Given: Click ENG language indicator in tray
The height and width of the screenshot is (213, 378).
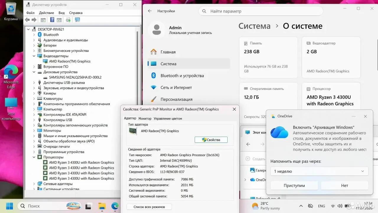Looking at the screenshot, I should pos(322,206).
